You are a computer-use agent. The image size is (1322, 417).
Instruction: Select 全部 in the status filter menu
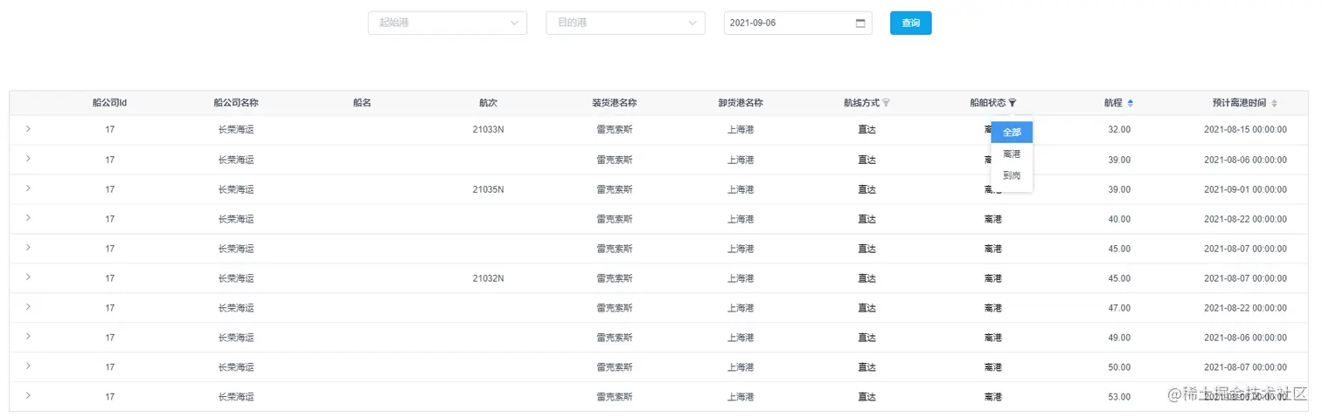tap(1012, 133)
